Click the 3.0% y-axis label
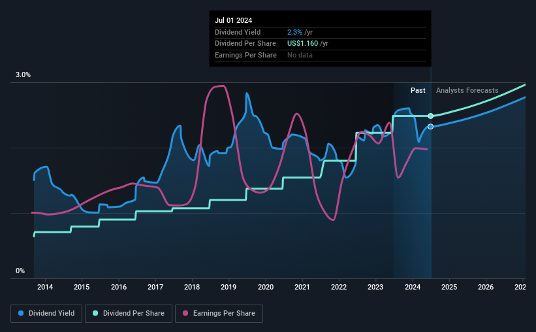The image size is (536, 332). tap(23, 75)
